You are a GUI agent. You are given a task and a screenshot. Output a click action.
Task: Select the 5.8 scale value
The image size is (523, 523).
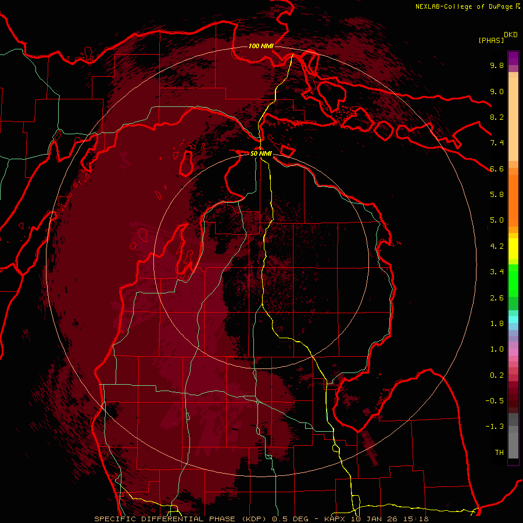pos(497,195)
